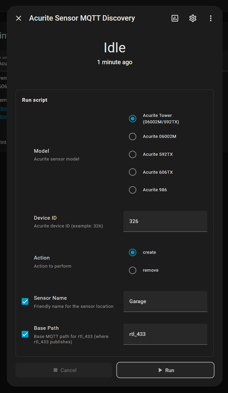Screen dimensions: 228x393
Task: Select Acurite 986 as sensor model
Action: [133, 190]
